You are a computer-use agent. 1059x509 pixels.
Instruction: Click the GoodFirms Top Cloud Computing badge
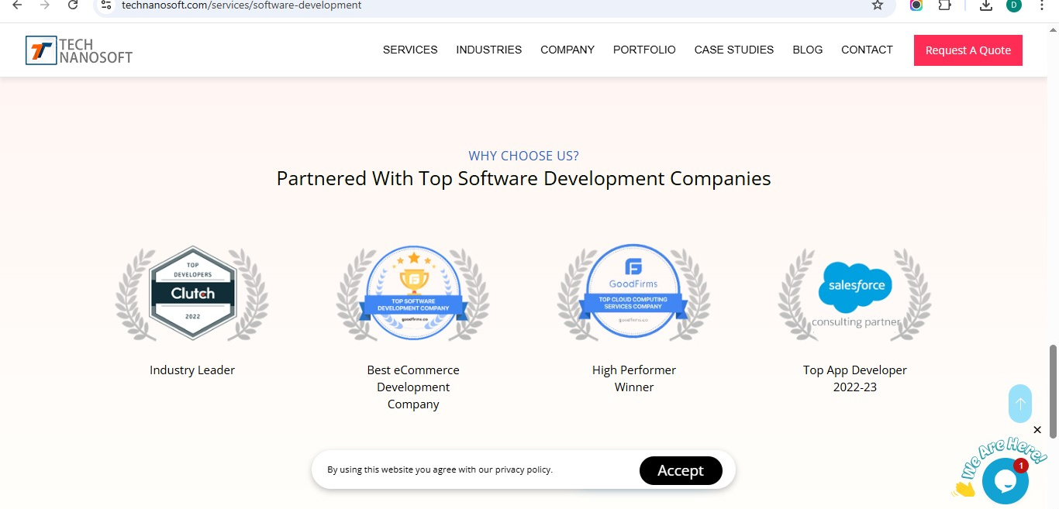tap(634, 292)
